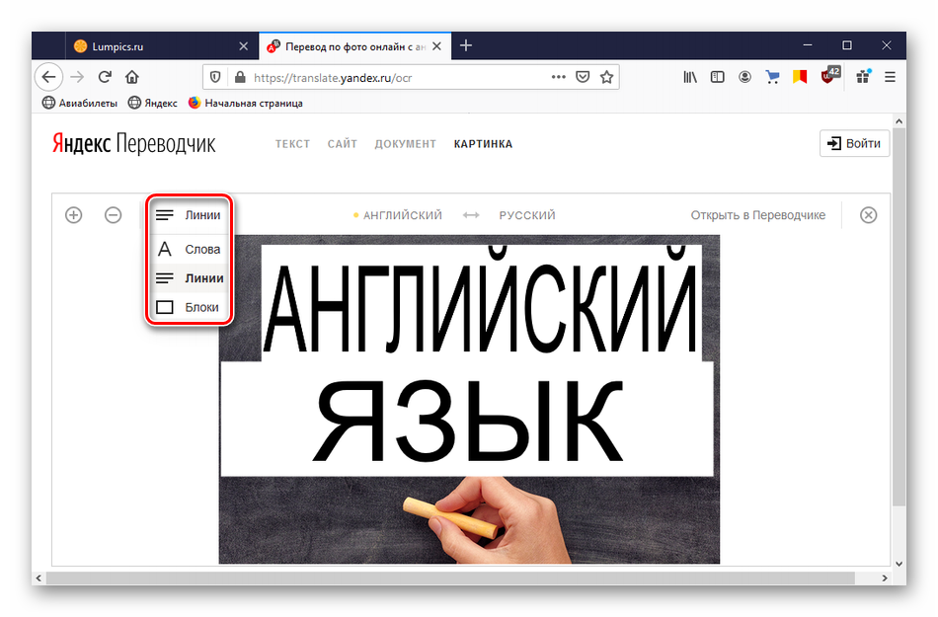Open the Firefox hamburger menu

890,77
